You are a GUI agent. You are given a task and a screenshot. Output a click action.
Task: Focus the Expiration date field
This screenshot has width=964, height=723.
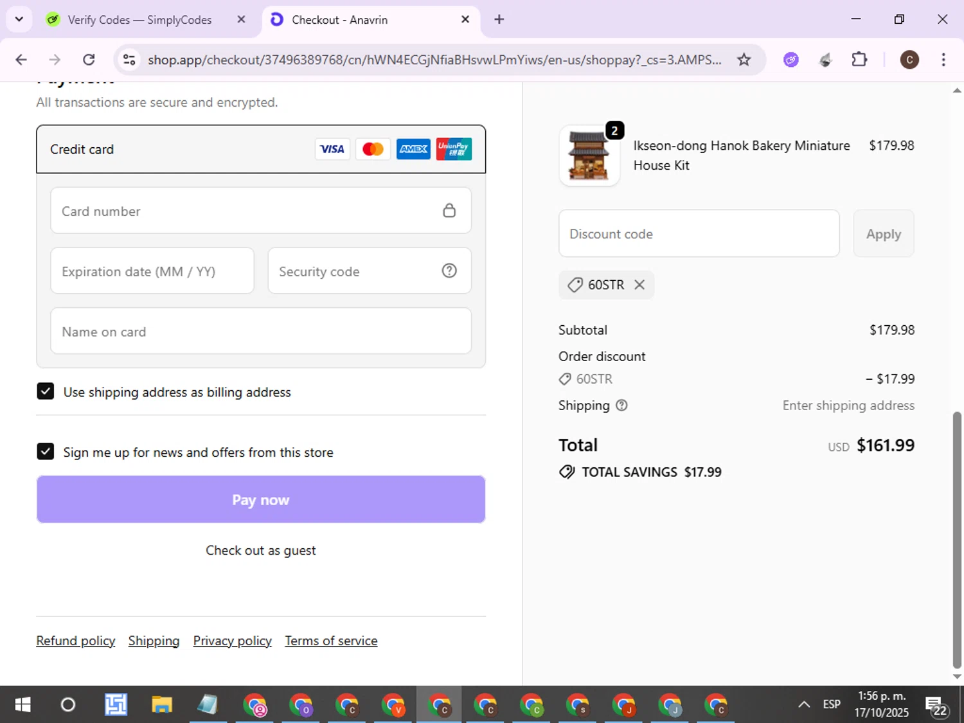coord(152,271)
